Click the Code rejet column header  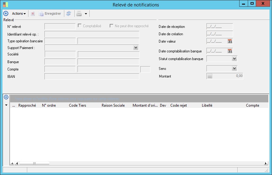pos(179,105)
